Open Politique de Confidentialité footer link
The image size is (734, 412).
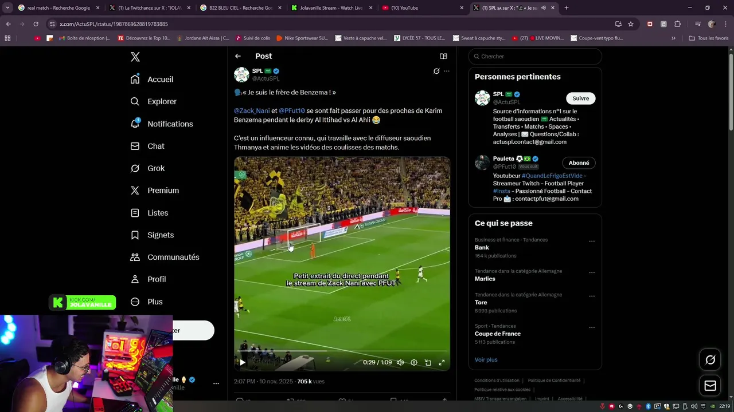pos(554,381)
